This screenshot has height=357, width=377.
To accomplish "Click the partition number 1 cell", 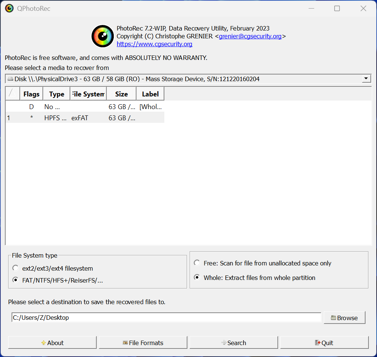I will point(13,118).
